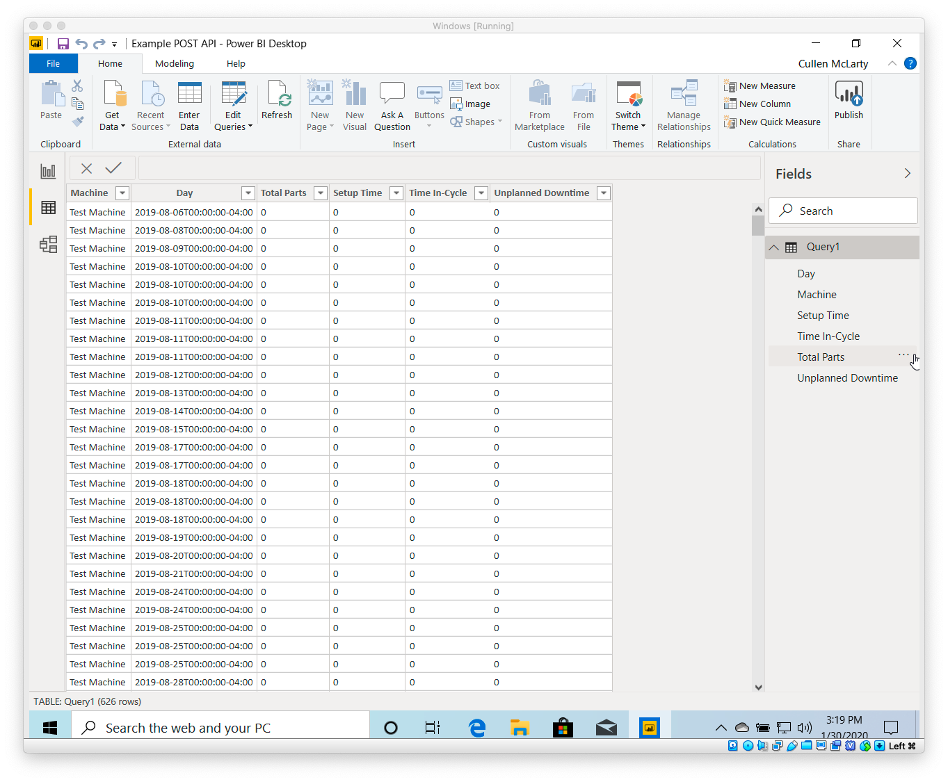Screen dimensions: 948x782
Task: Redo the last action
Action: tap(99, 44)
